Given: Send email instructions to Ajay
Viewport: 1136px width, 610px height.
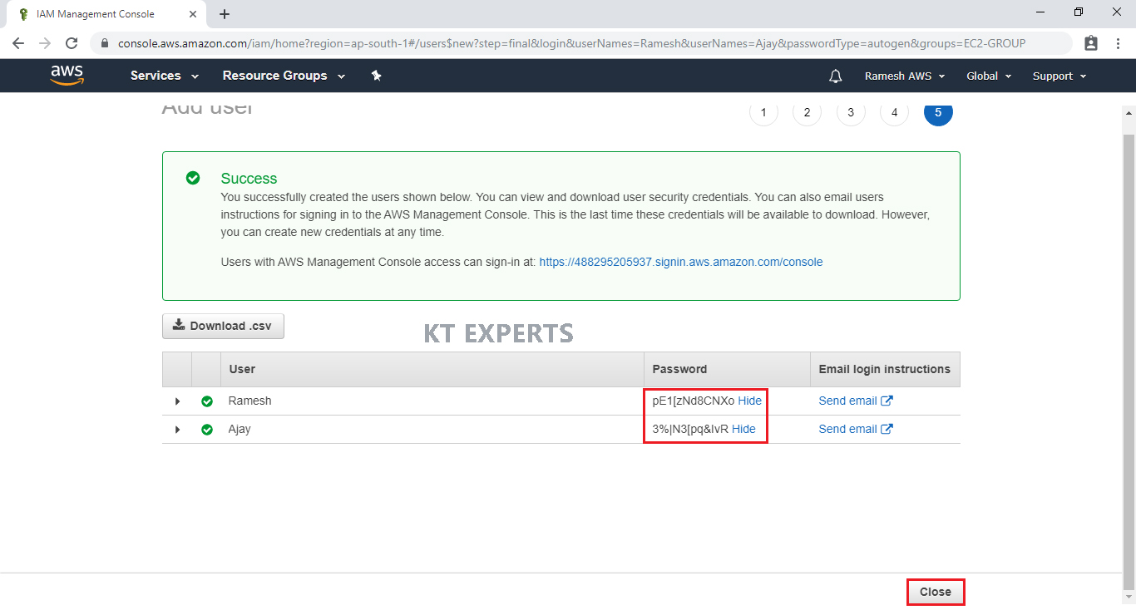Looking at the screenshot, I should coord(856,429).
